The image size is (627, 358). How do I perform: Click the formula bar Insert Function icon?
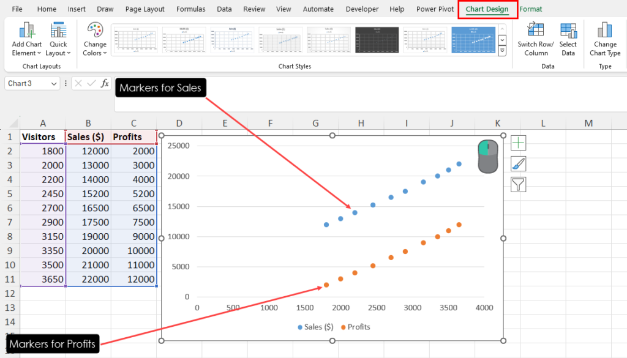[105, 83]
